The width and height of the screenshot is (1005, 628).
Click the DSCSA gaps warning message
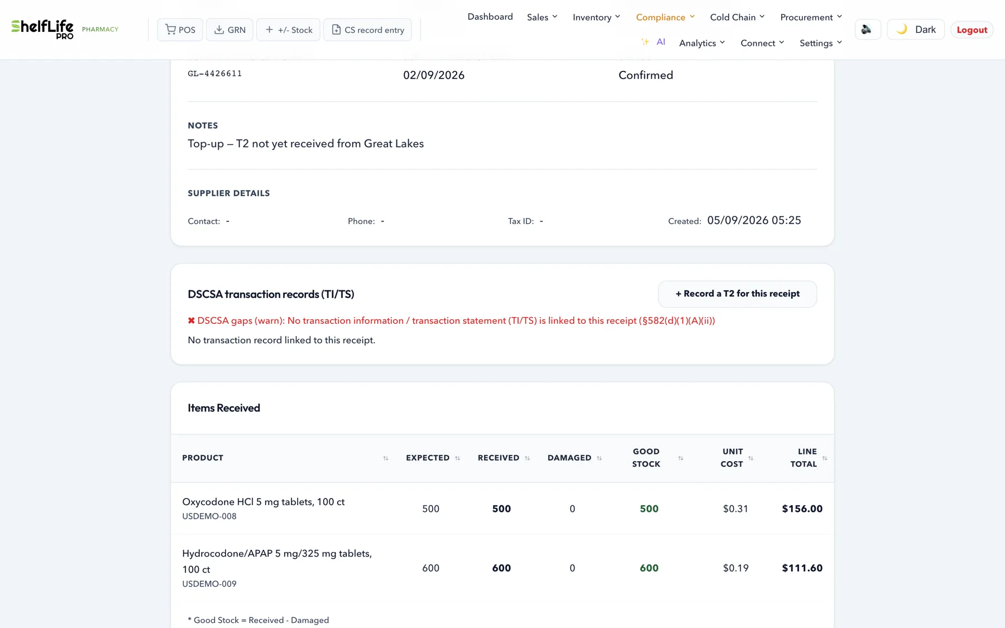[x=451, y=320]
